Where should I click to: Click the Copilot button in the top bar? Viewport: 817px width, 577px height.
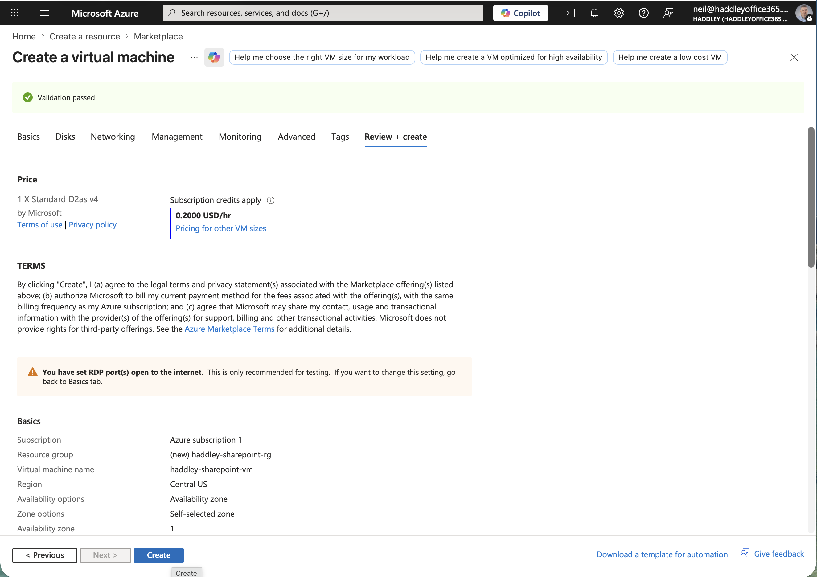tap(520, 13)
